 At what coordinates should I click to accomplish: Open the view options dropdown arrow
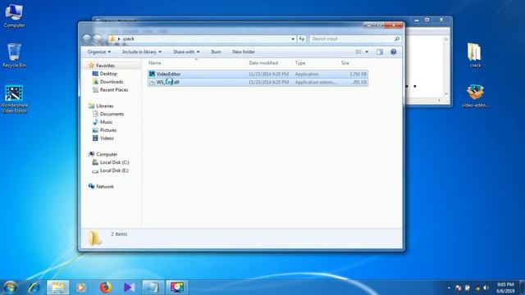click(x=367, y=52)
